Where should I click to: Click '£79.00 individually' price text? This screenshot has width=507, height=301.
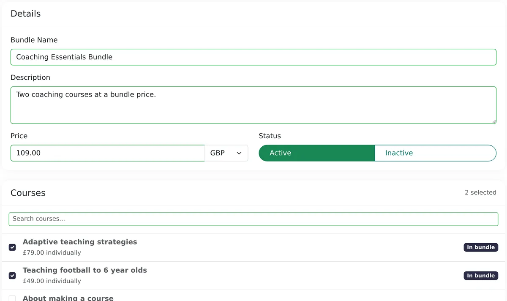pyautogui.click(x=52, y=253)
